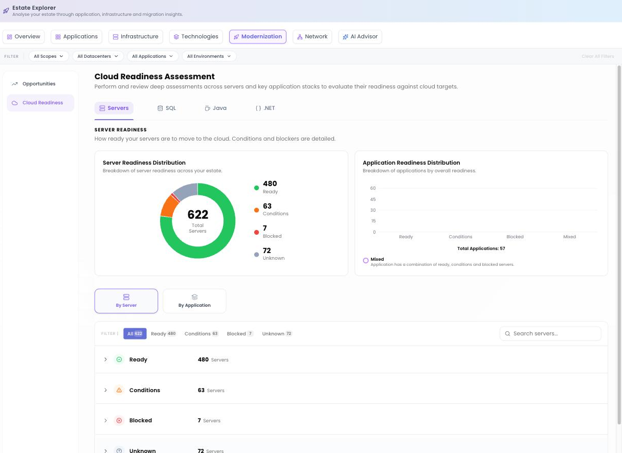Click the Opportunities trend arrow icon
The image size is (622, 453).
(x=15, y=84)
